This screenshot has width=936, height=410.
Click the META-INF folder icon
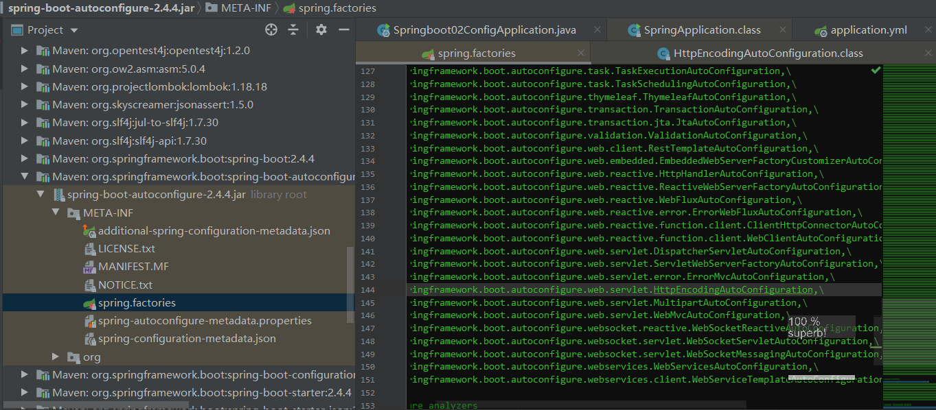pyautogui.click(x=74, y=213)
